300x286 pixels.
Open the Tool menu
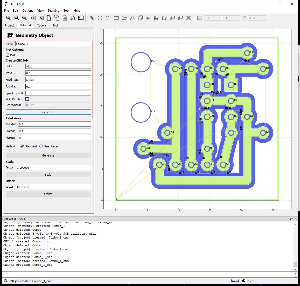(x=66, y=11)
